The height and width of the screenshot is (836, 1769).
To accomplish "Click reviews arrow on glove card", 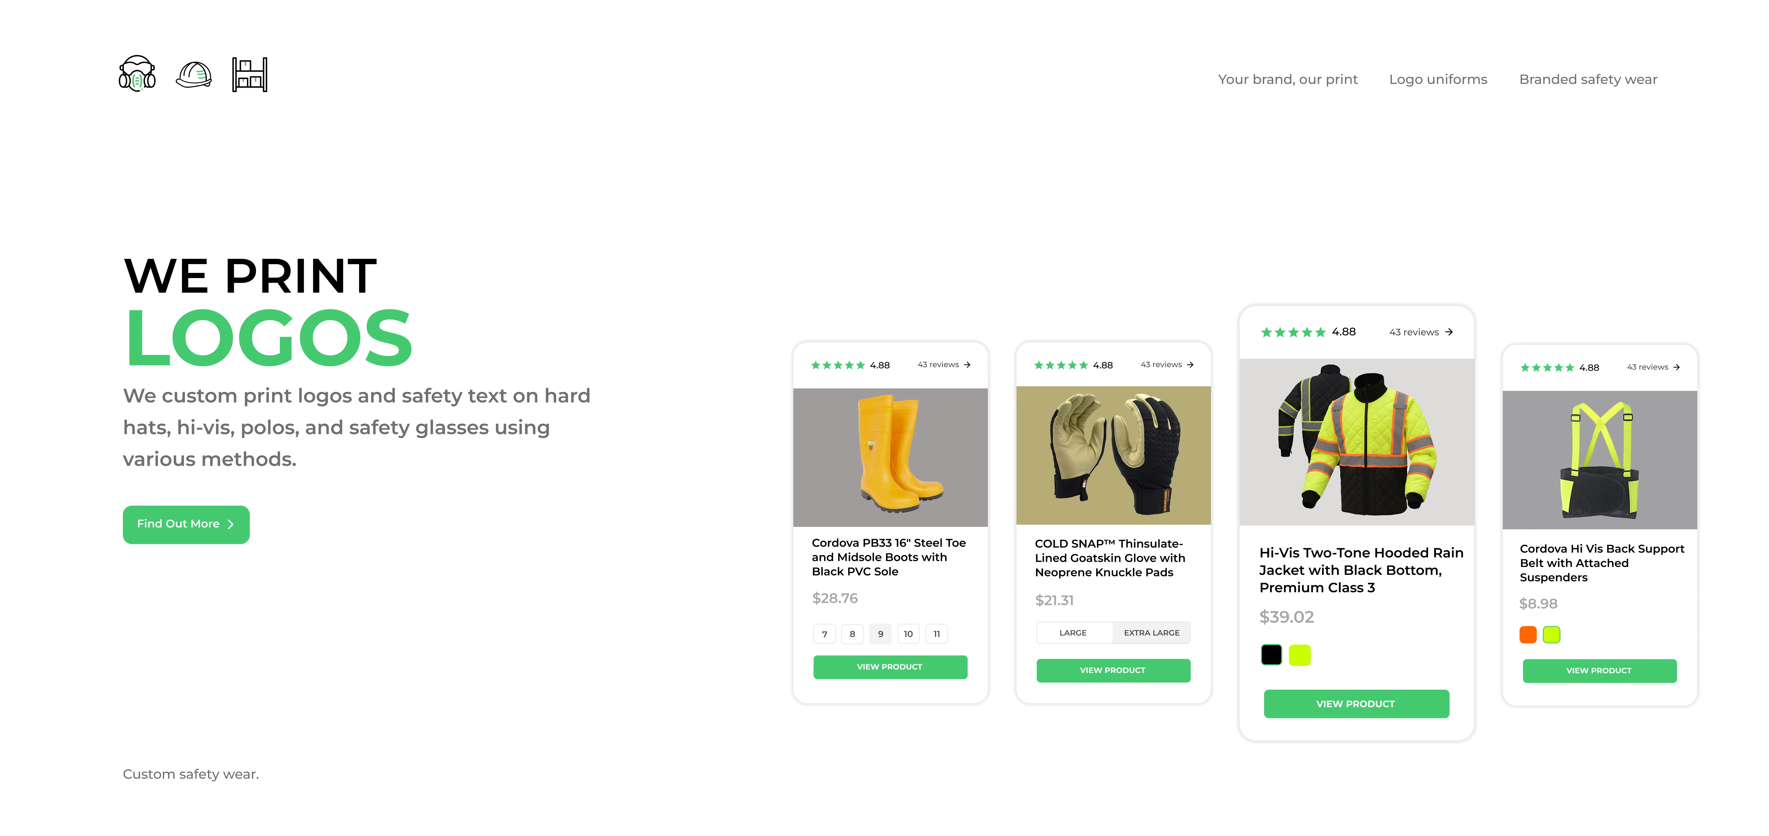I will (x=1190, y=365).
